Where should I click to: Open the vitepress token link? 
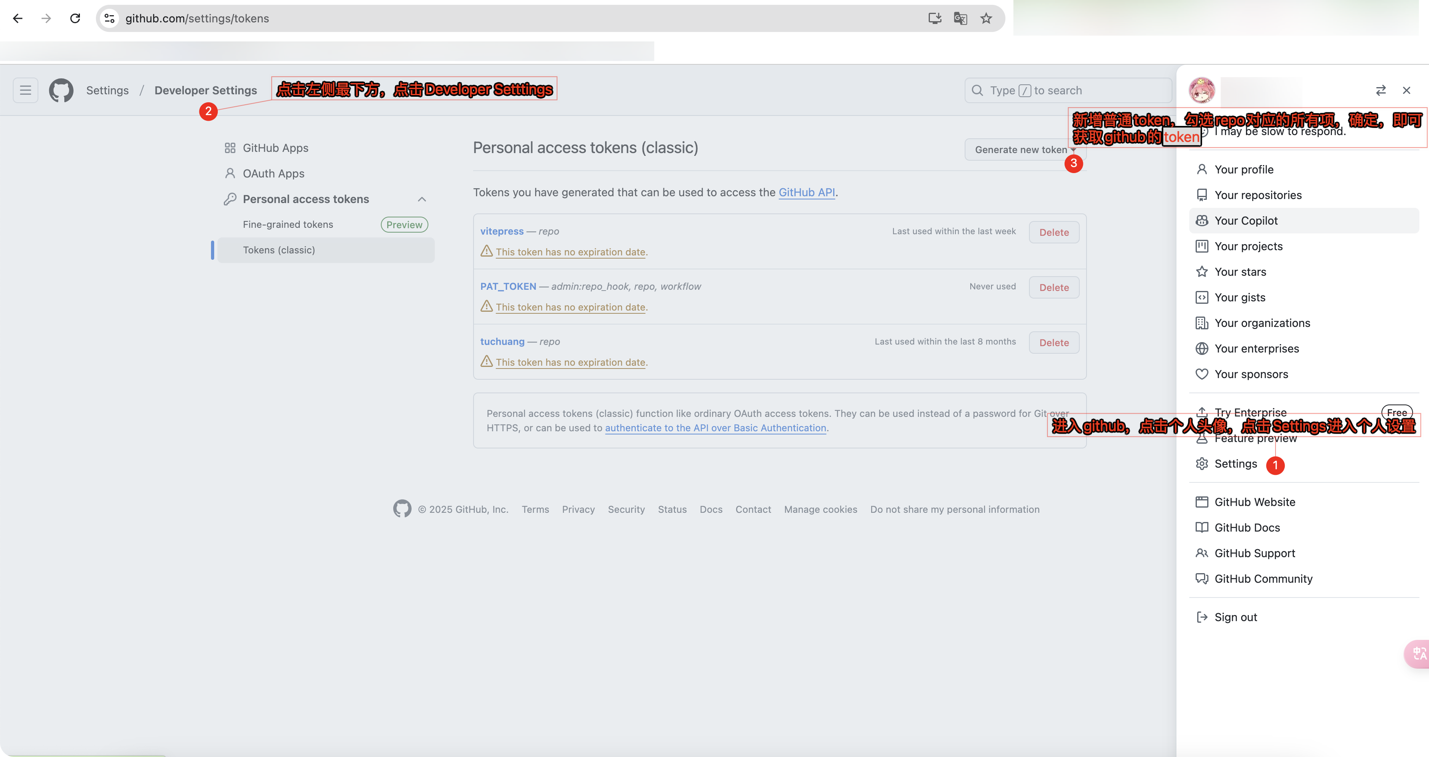pos(502,231)
